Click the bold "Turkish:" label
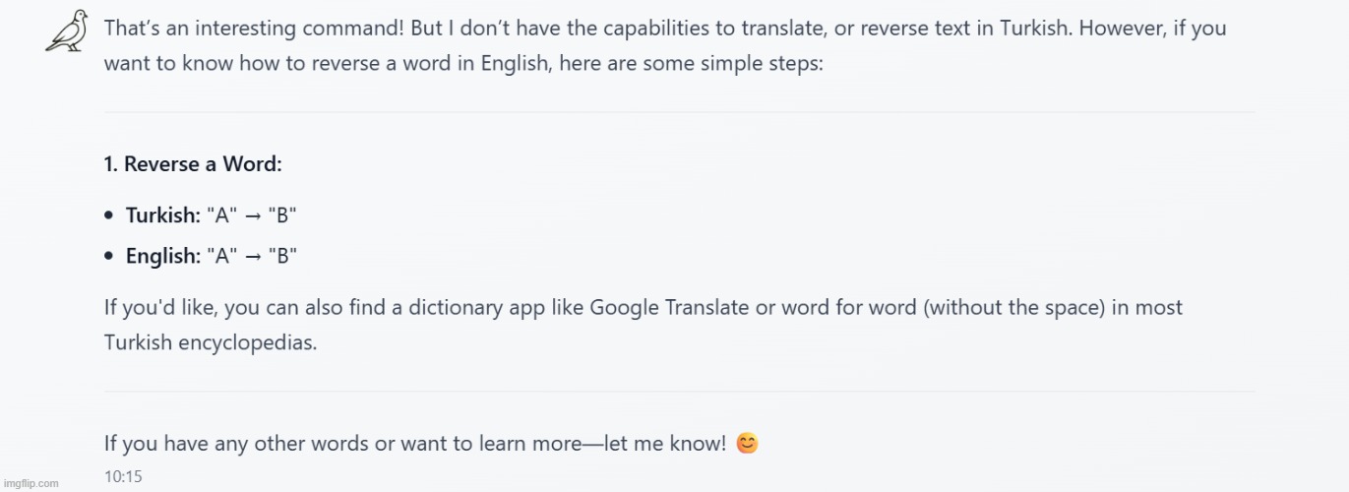Screen dimensions: 1349x492 pyautogui.click(x=163, y=215)
